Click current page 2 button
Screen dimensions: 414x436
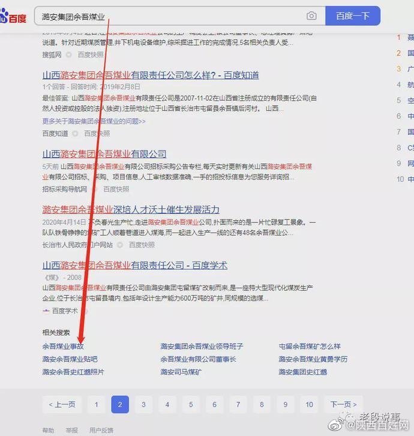pos(120,404)
